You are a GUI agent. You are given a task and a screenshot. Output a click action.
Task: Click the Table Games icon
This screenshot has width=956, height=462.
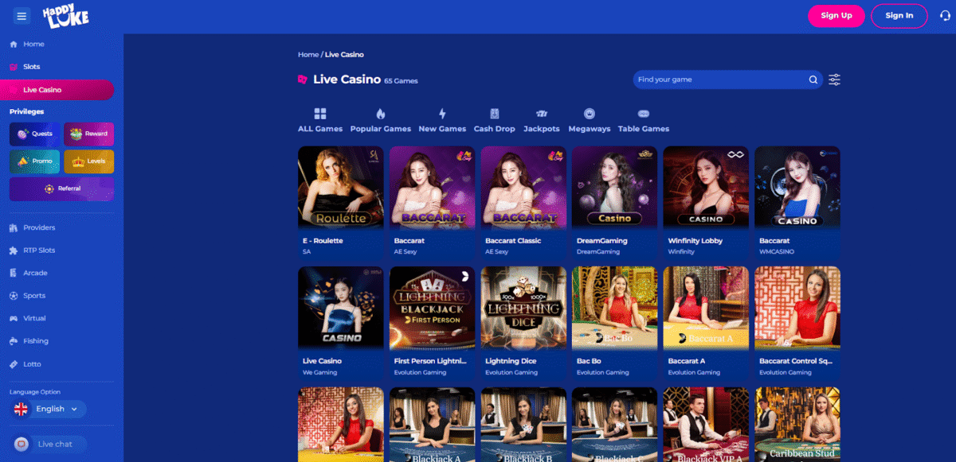pyautogui.click(x=644, y=114)
